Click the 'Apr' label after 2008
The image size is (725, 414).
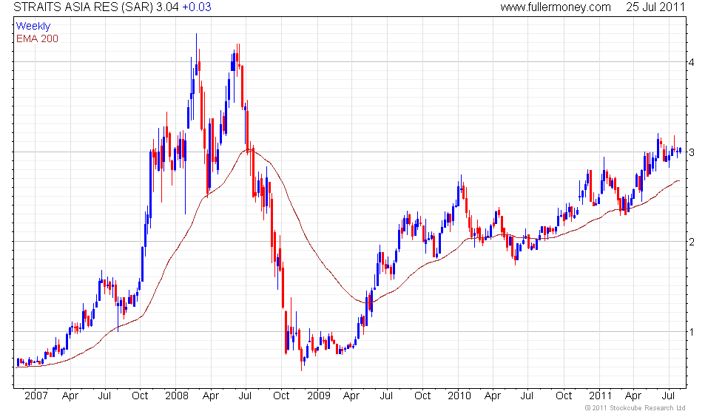(210, 396)
